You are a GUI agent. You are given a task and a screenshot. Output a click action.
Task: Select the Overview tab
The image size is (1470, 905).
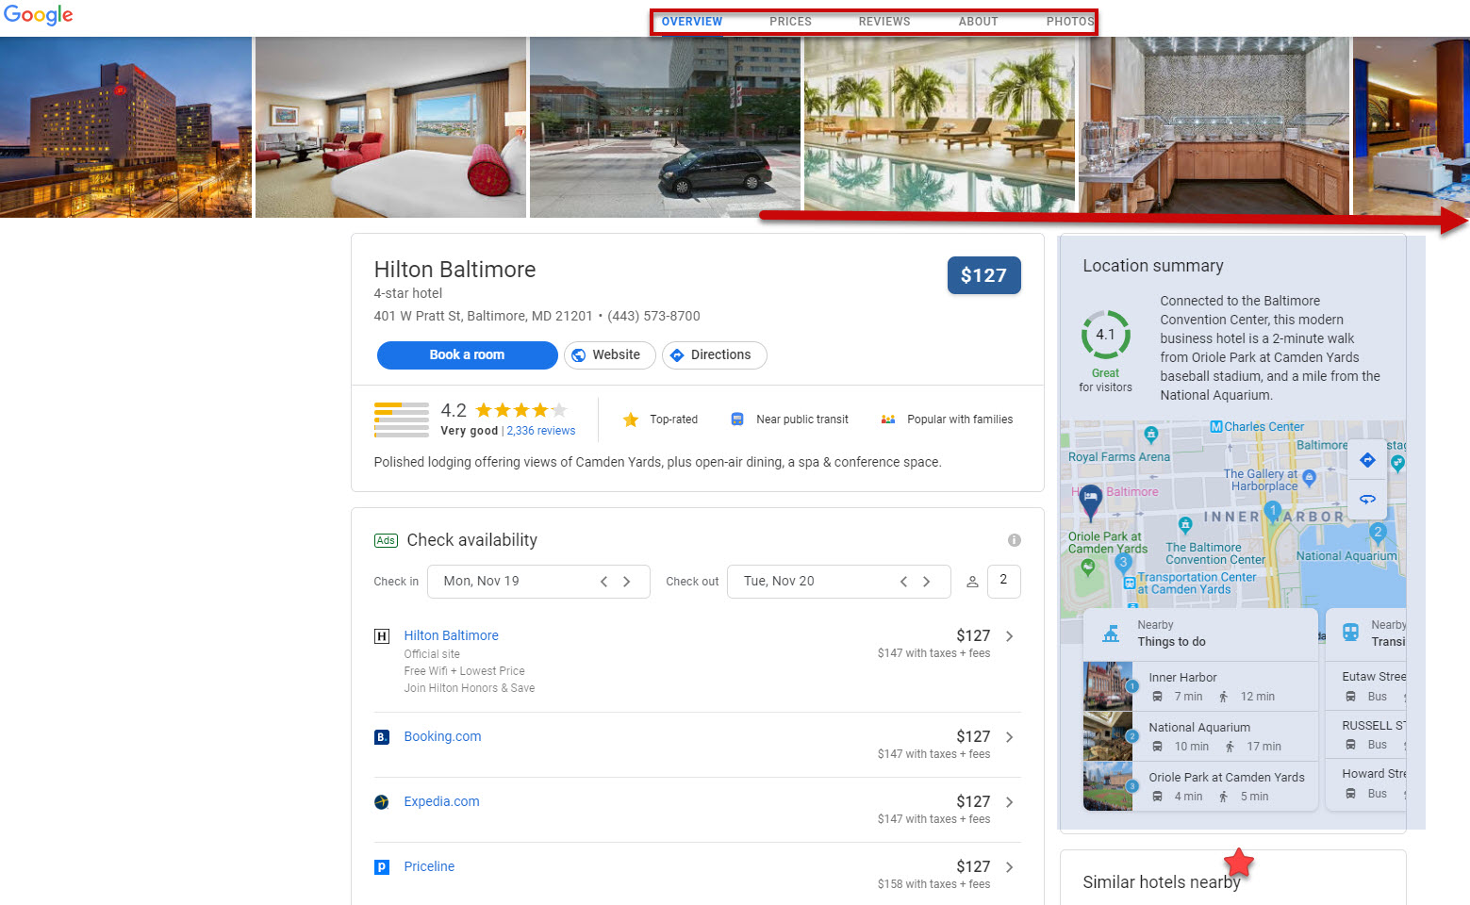pos(692,22)
